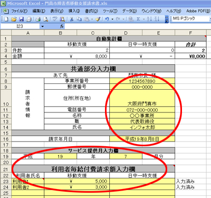
Task: Expand the Undo history dropdown arrow
Action: coord(112,19)
